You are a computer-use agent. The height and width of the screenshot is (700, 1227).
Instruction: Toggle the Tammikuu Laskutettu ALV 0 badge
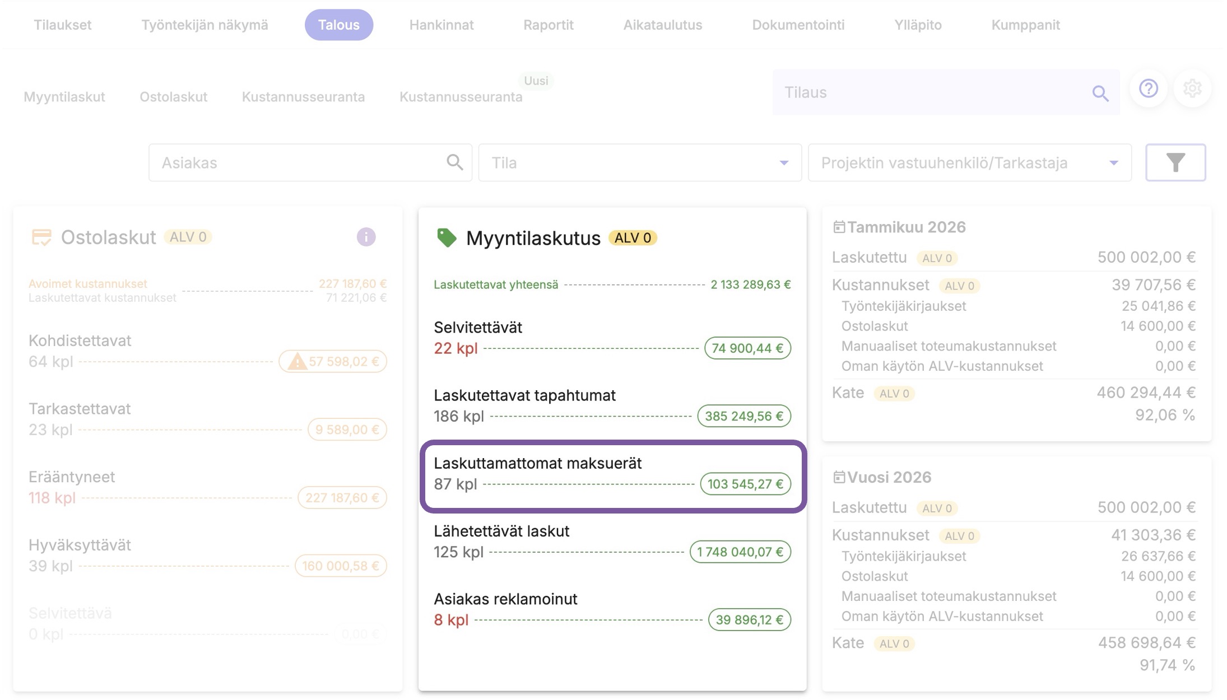[937, 258]
